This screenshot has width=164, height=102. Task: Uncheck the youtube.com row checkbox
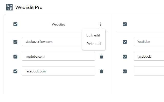click(x=15, y=57)
